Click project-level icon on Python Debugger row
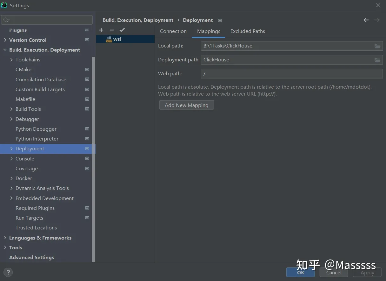The image size is (386, 281). tap(87, 129)
